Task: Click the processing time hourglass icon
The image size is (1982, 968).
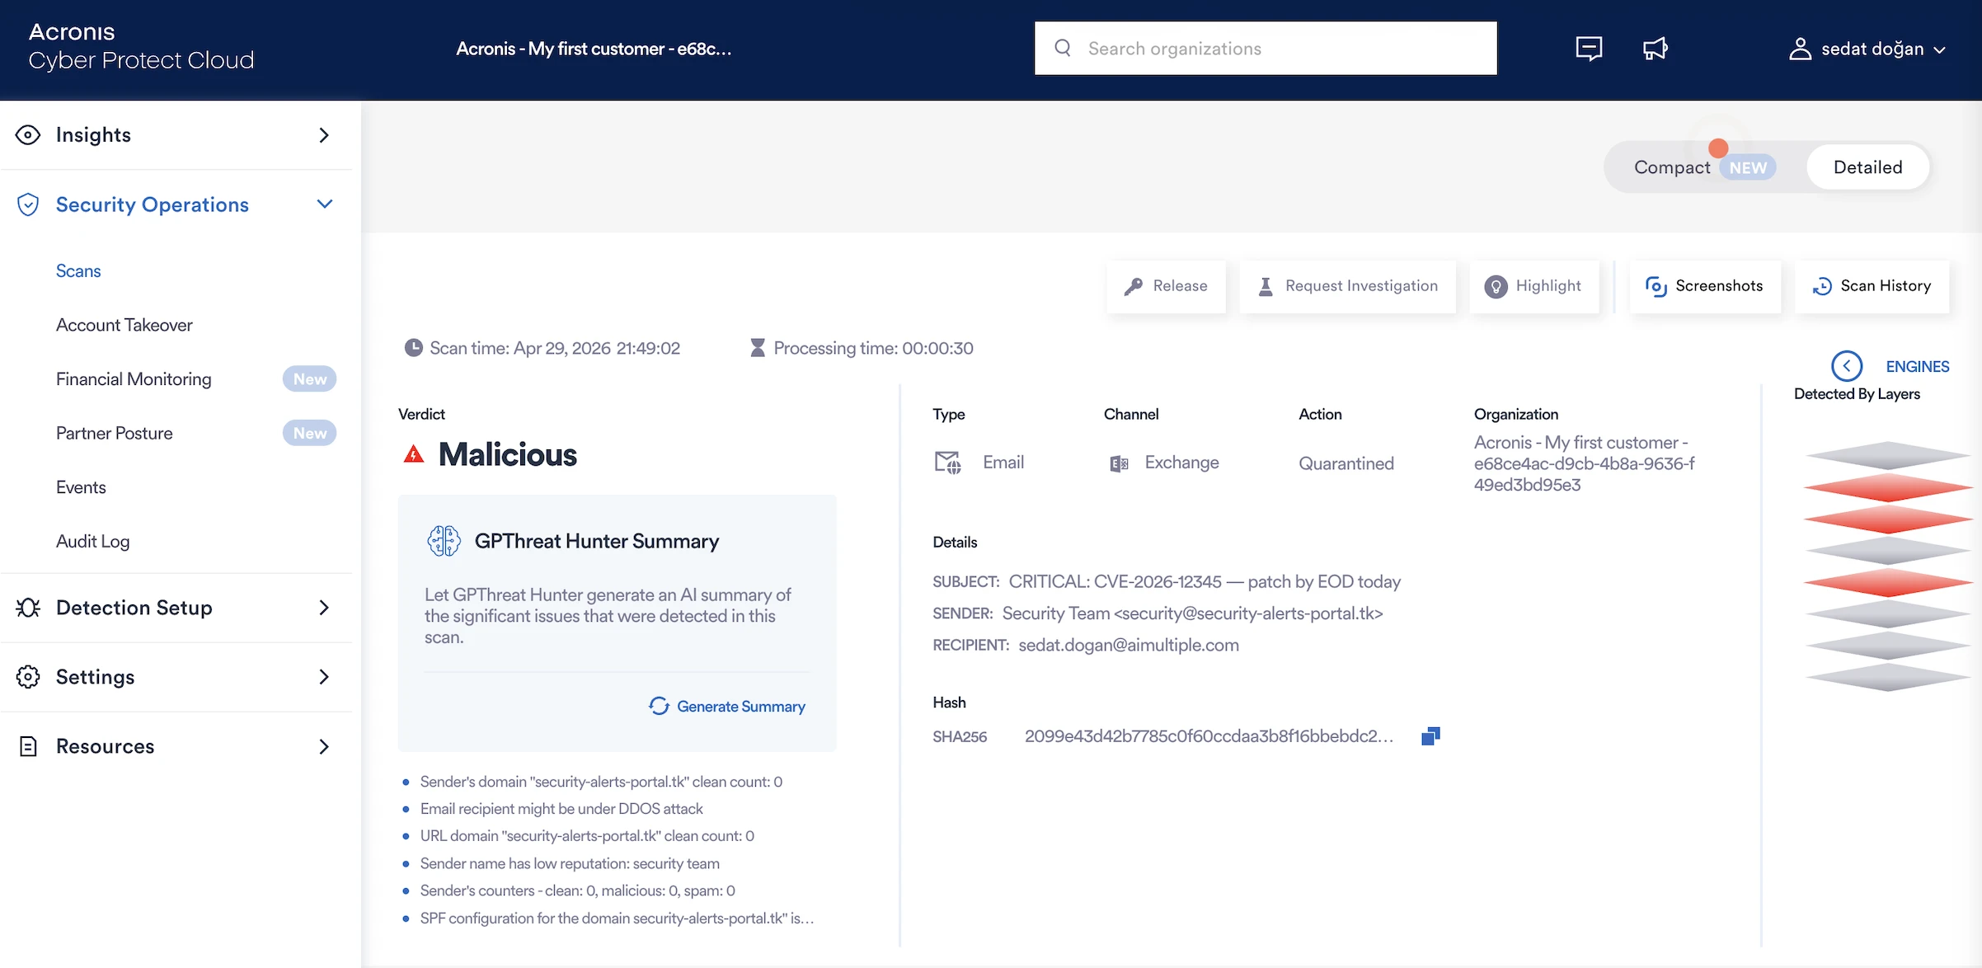Action: pyautogui.click(x=758, y=348)
